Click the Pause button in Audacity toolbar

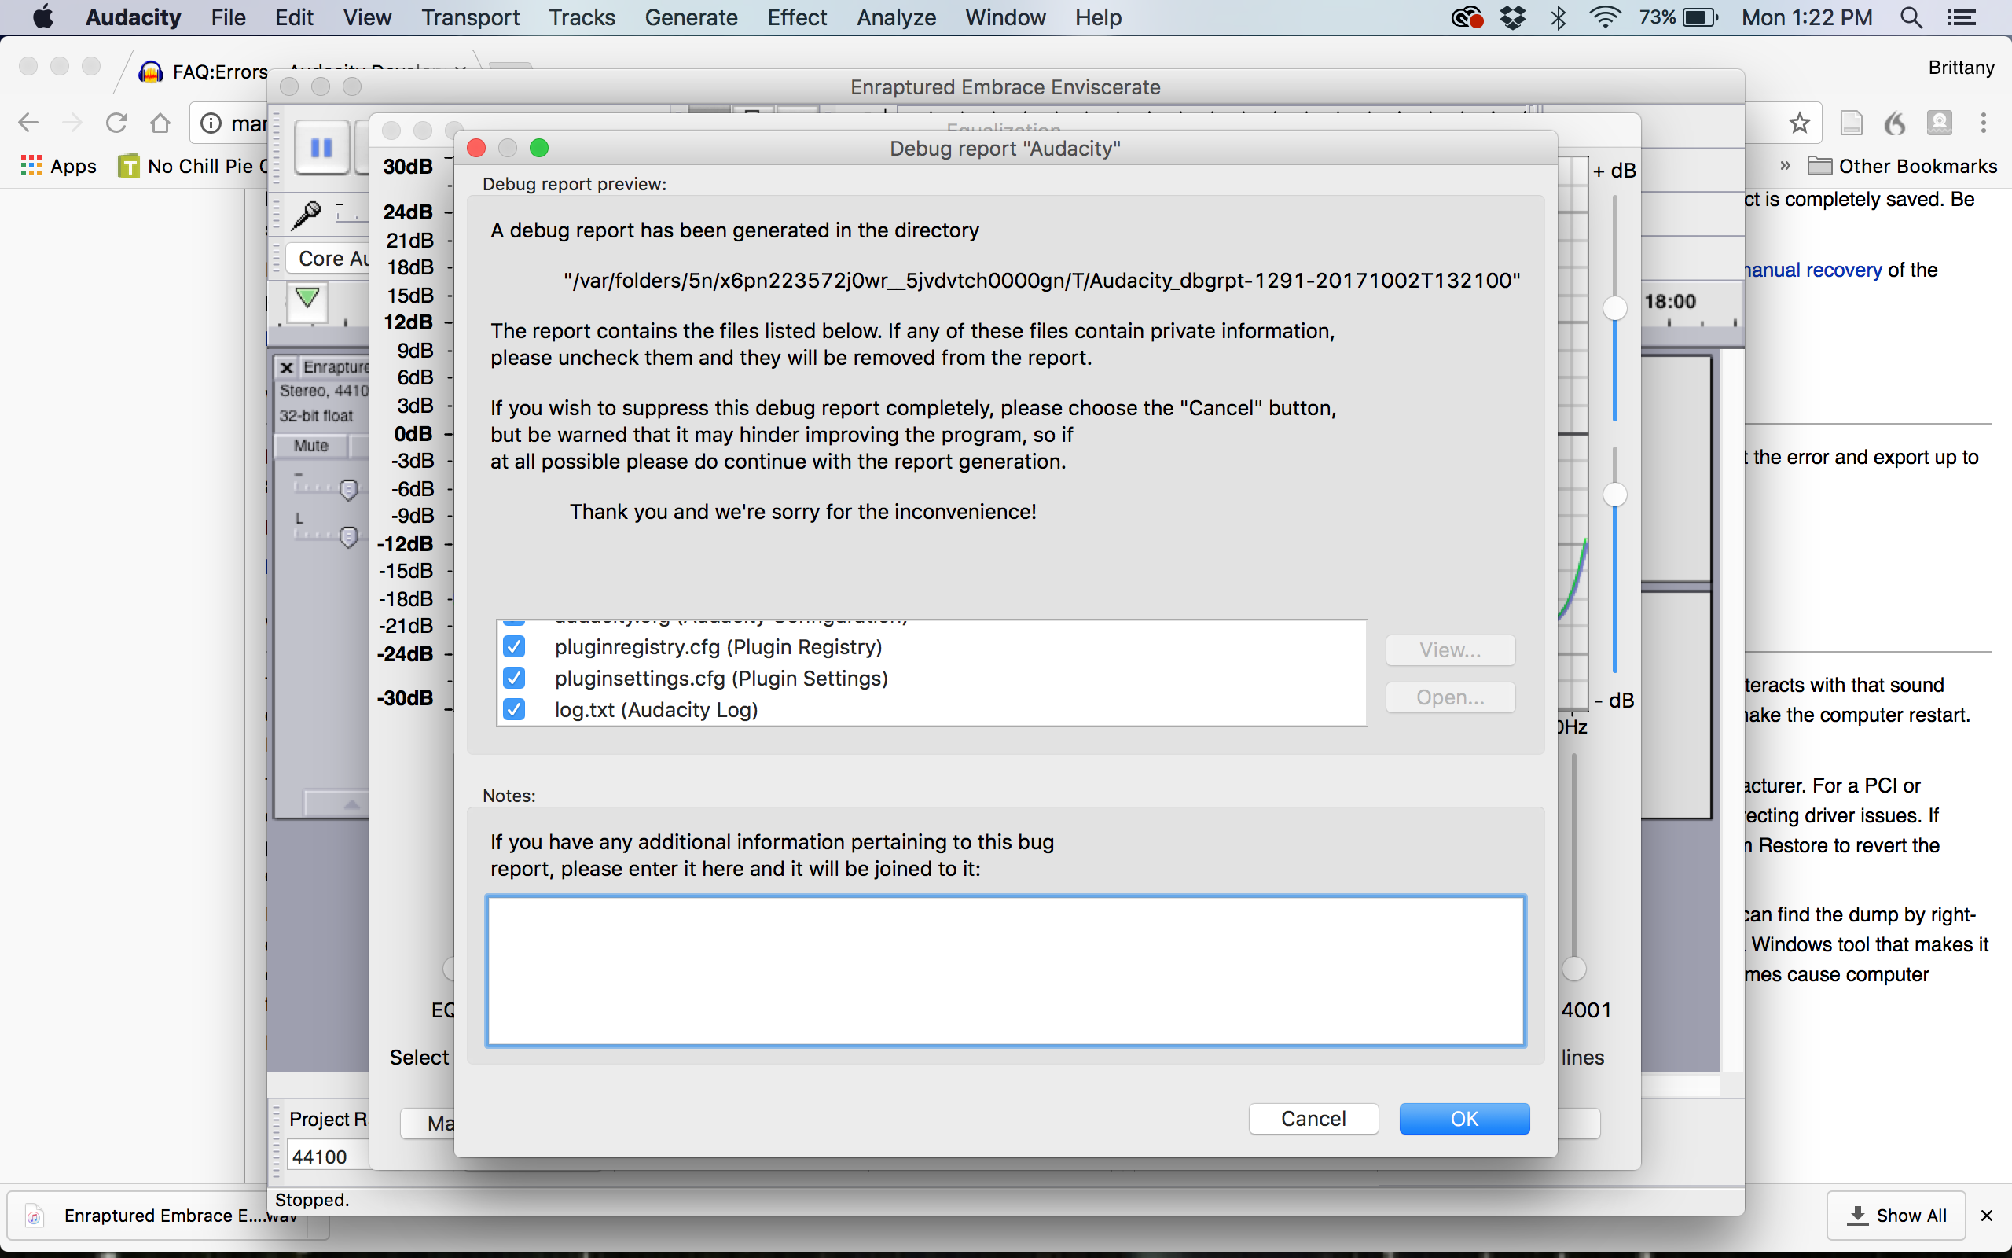(x=321, y=148)
